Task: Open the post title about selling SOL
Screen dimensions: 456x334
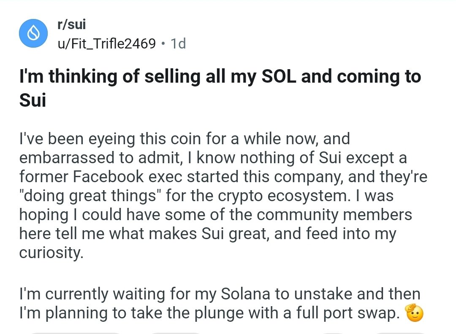Action: coord(220,88)
